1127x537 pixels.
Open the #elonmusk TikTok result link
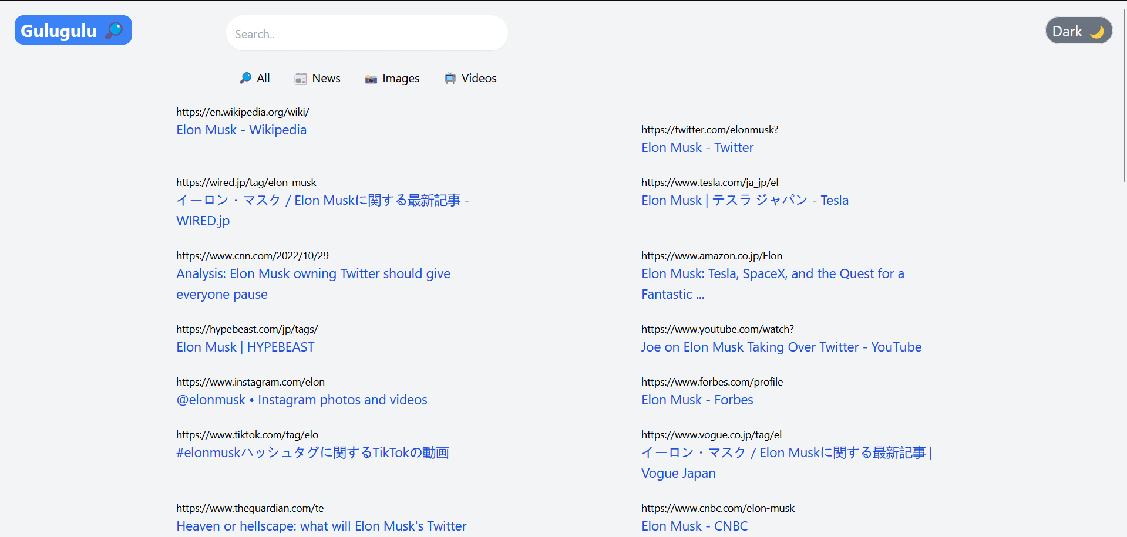[312, 452]
